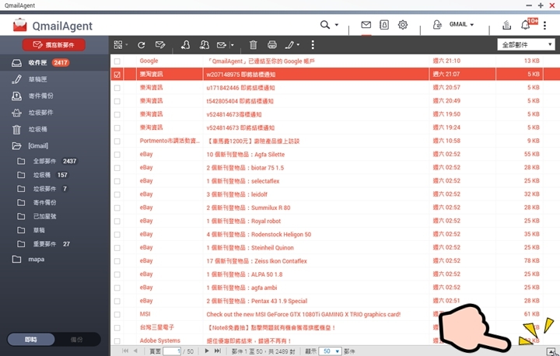The height and width of the screenshot is (356, 560).
Task: Switch to 即時 mode toggle
Action: 31,339
